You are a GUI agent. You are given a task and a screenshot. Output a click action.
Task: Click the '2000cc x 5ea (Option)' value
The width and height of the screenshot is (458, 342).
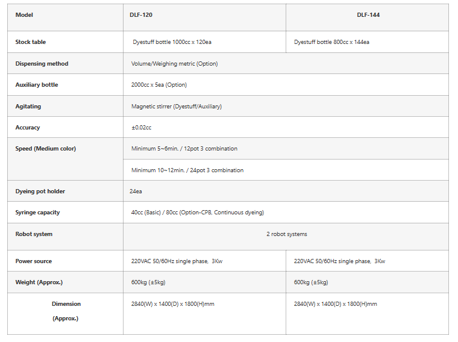(159, 85)
